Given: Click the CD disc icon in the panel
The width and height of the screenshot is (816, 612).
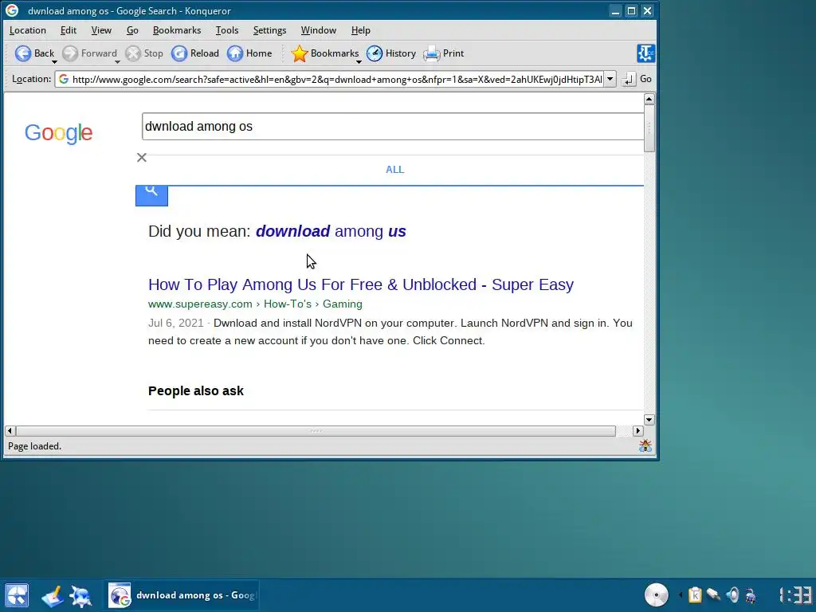Looking at the screenshot, I should pos(657,594).
